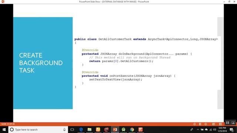Activate Cortana microphone in search box

pyautogui.click(x=64, y=130)
